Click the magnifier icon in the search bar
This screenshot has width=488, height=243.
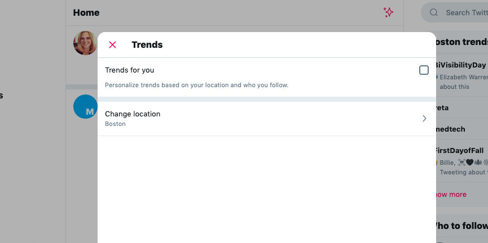[434, 12]
